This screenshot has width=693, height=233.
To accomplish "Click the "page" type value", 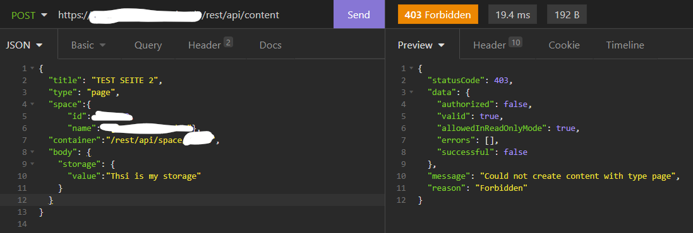I will click(x=101, y=93).
